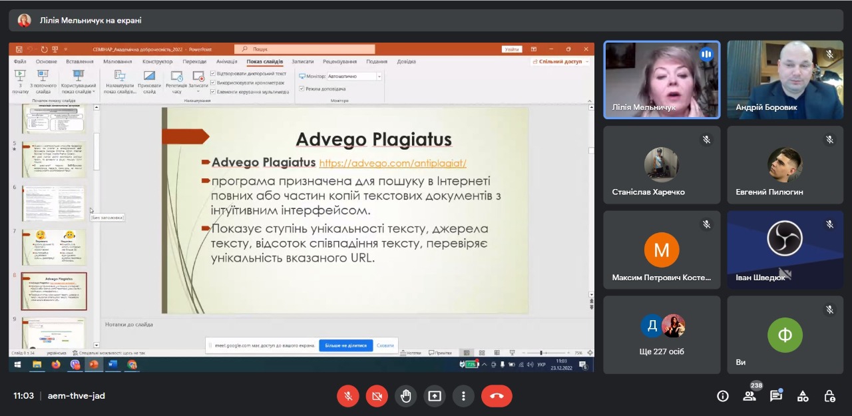This screenshot has width=852, height=416.
Task: Switch to Viber in the taskbar
Action: pos(75,365)
